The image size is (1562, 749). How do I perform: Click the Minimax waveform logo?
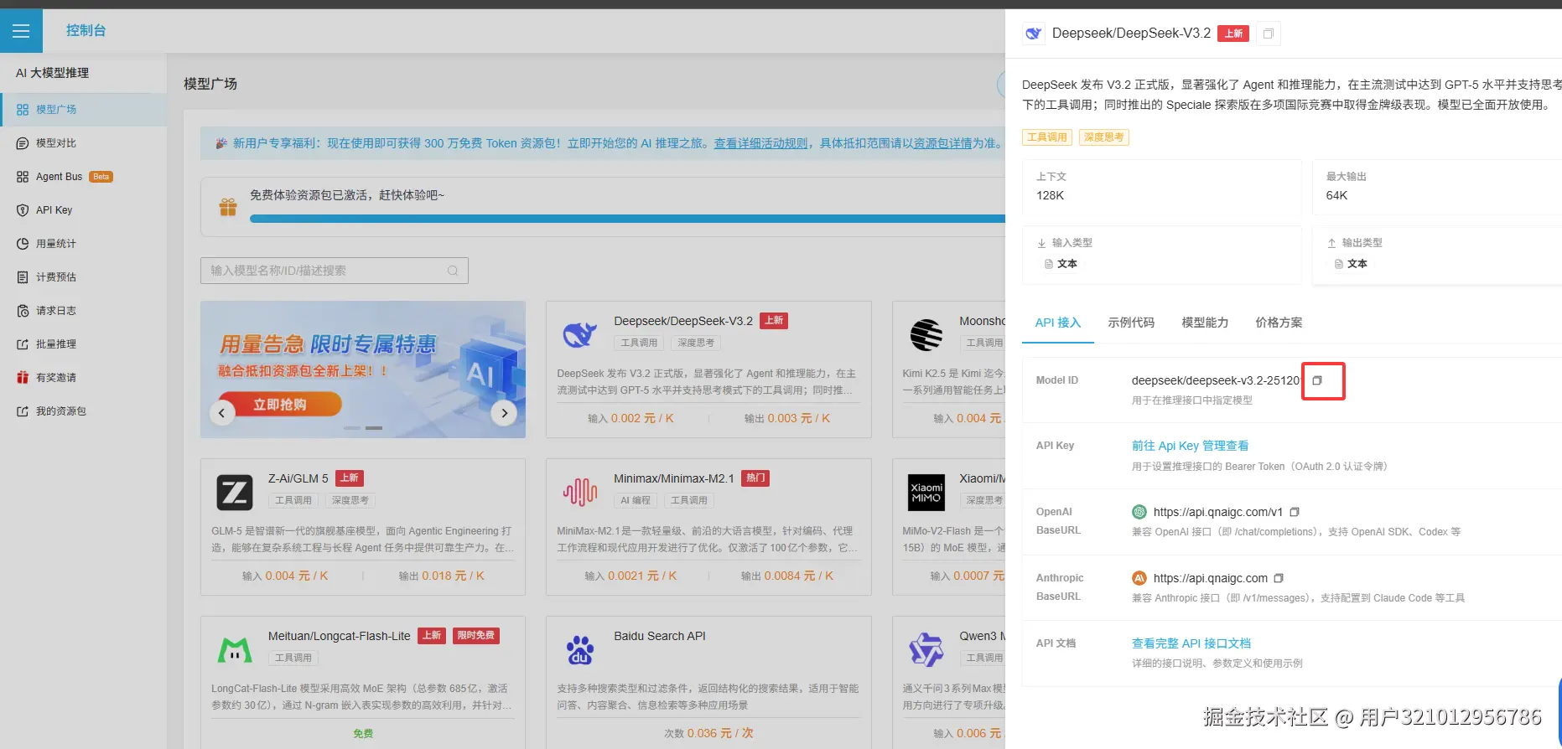580,493
